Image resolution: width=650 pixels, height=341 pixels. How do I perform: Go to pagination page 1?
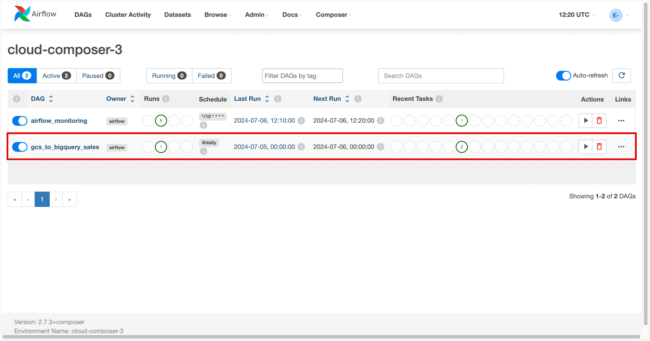(42, 199)
